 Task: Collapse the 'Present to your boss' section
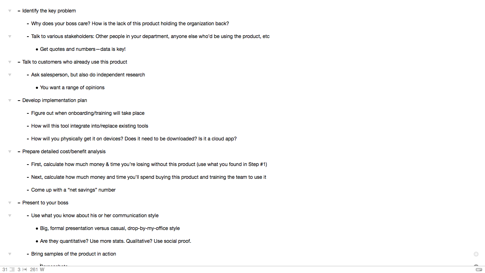[10, 203]
